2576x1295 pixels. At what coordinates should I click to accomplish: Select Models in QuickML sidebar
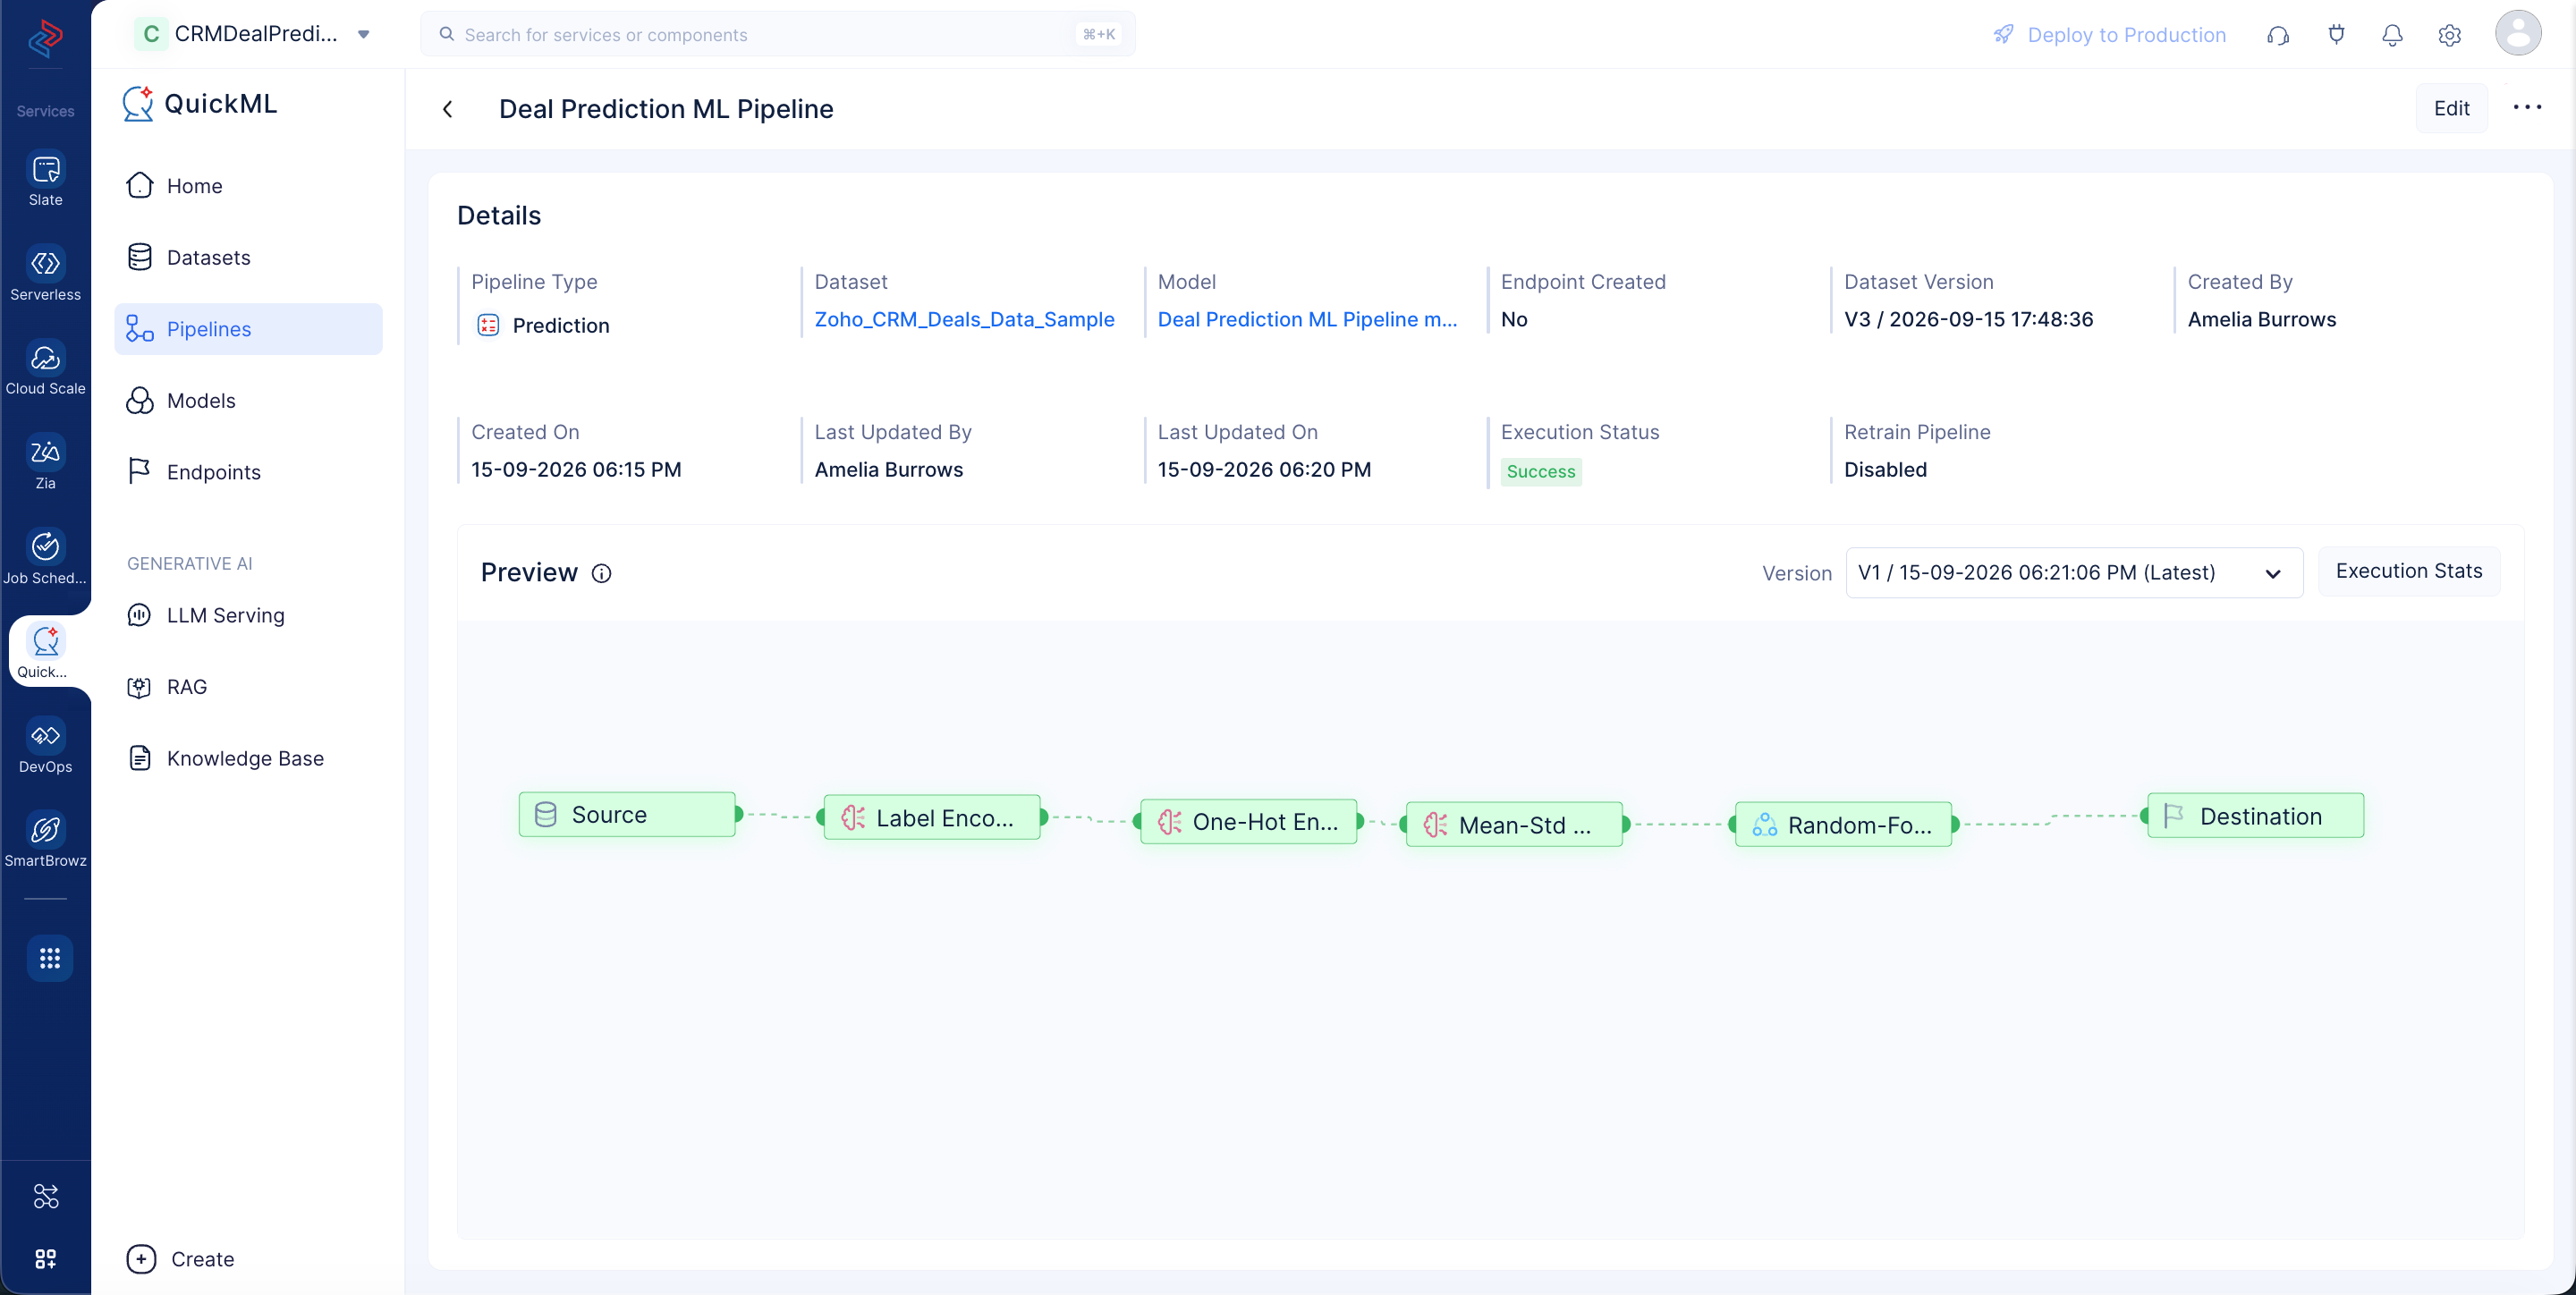point(248,400)
